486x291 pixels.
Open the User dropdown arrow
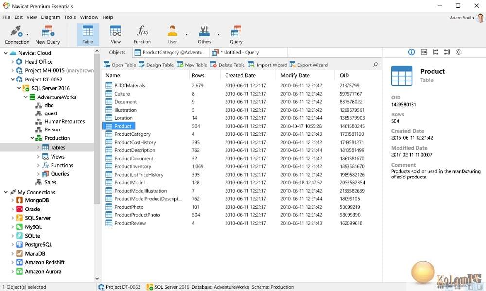coord(186,34)
